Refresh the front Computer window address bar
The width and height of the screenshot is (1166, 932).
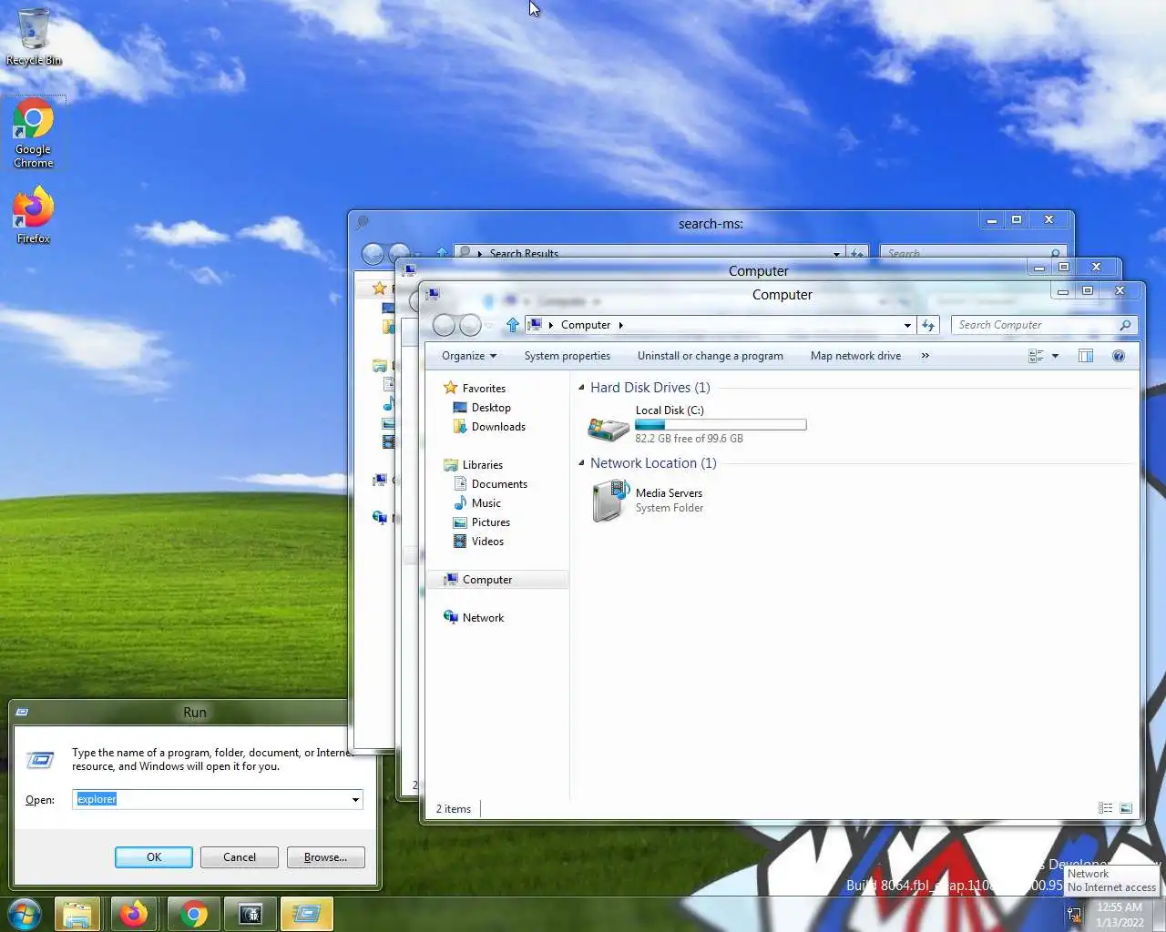[928, 325]
